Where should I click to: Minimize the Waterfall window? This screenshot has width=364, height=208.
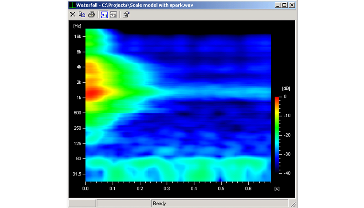278,5
